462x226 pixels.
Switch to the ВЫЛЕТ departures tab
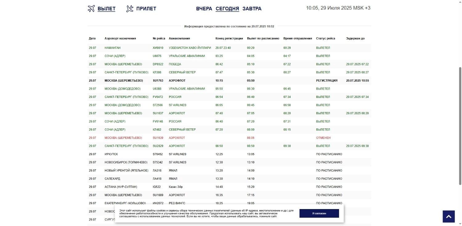107,9
